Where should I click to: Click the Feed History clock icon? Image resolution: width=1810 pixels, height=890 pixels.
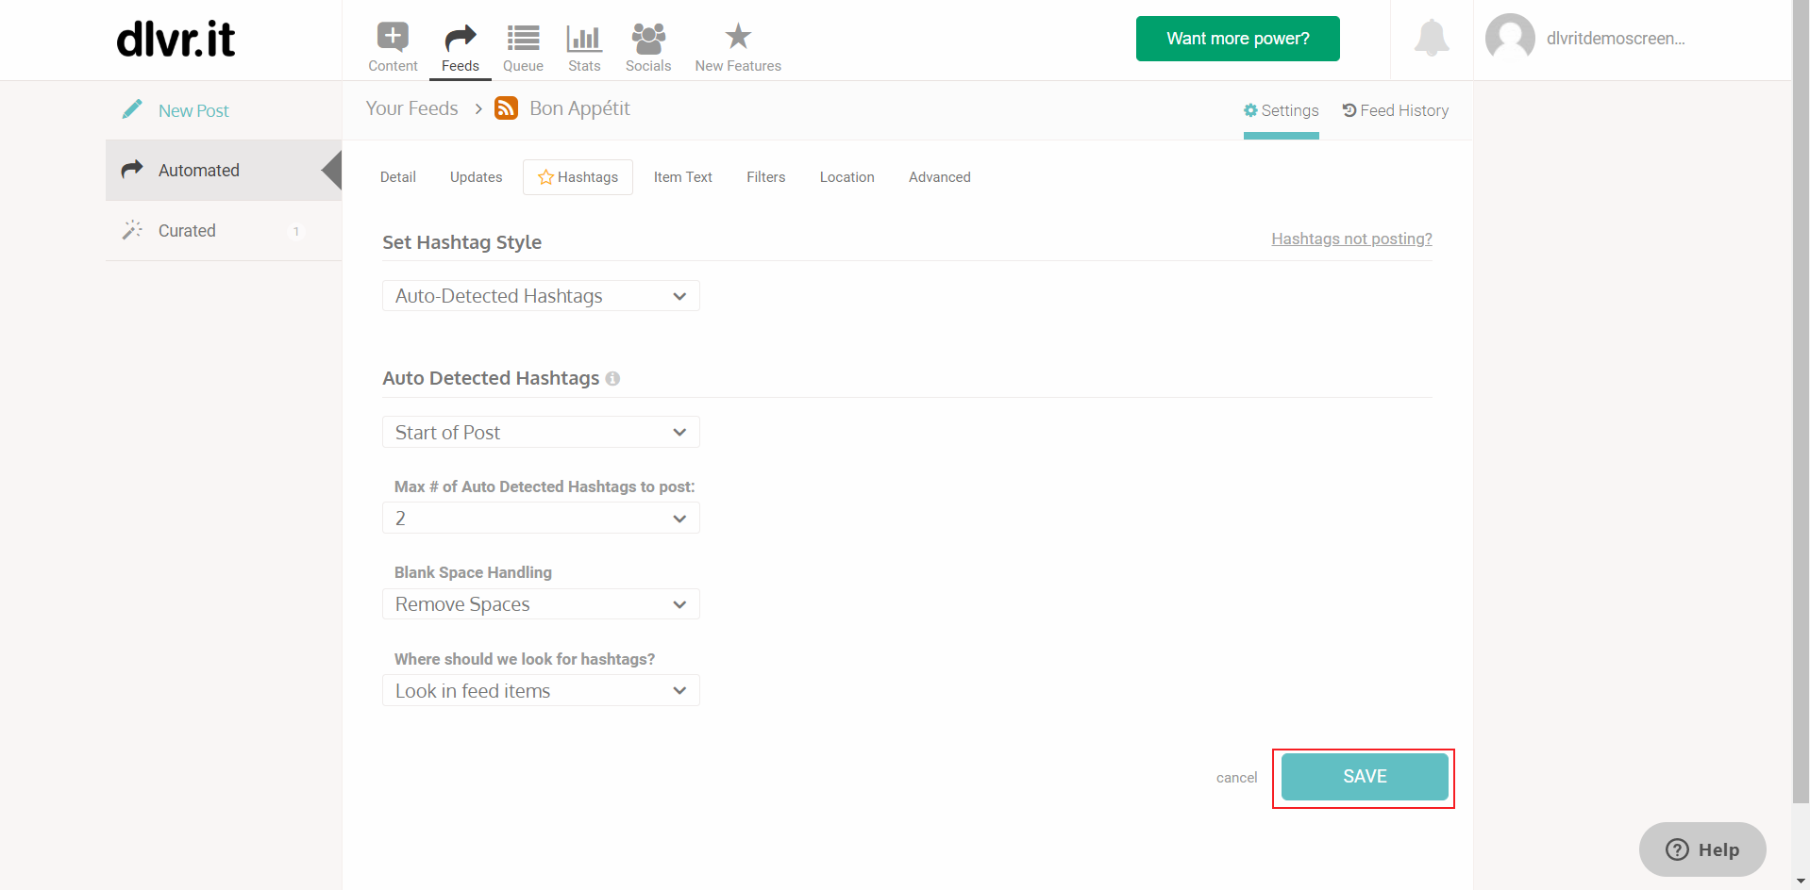1349,110
